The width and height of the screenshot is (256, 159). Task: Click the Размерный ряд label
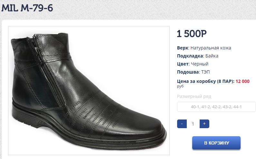[194, 96]
